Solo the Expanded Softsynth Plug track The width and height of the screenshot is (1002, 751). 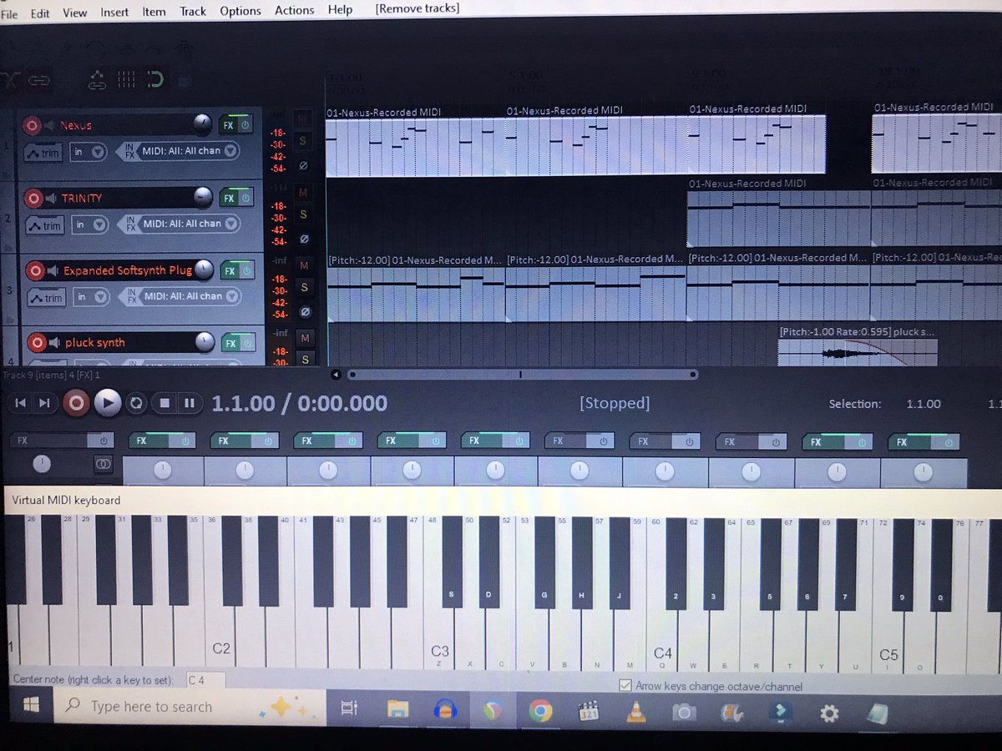[305, 287]
